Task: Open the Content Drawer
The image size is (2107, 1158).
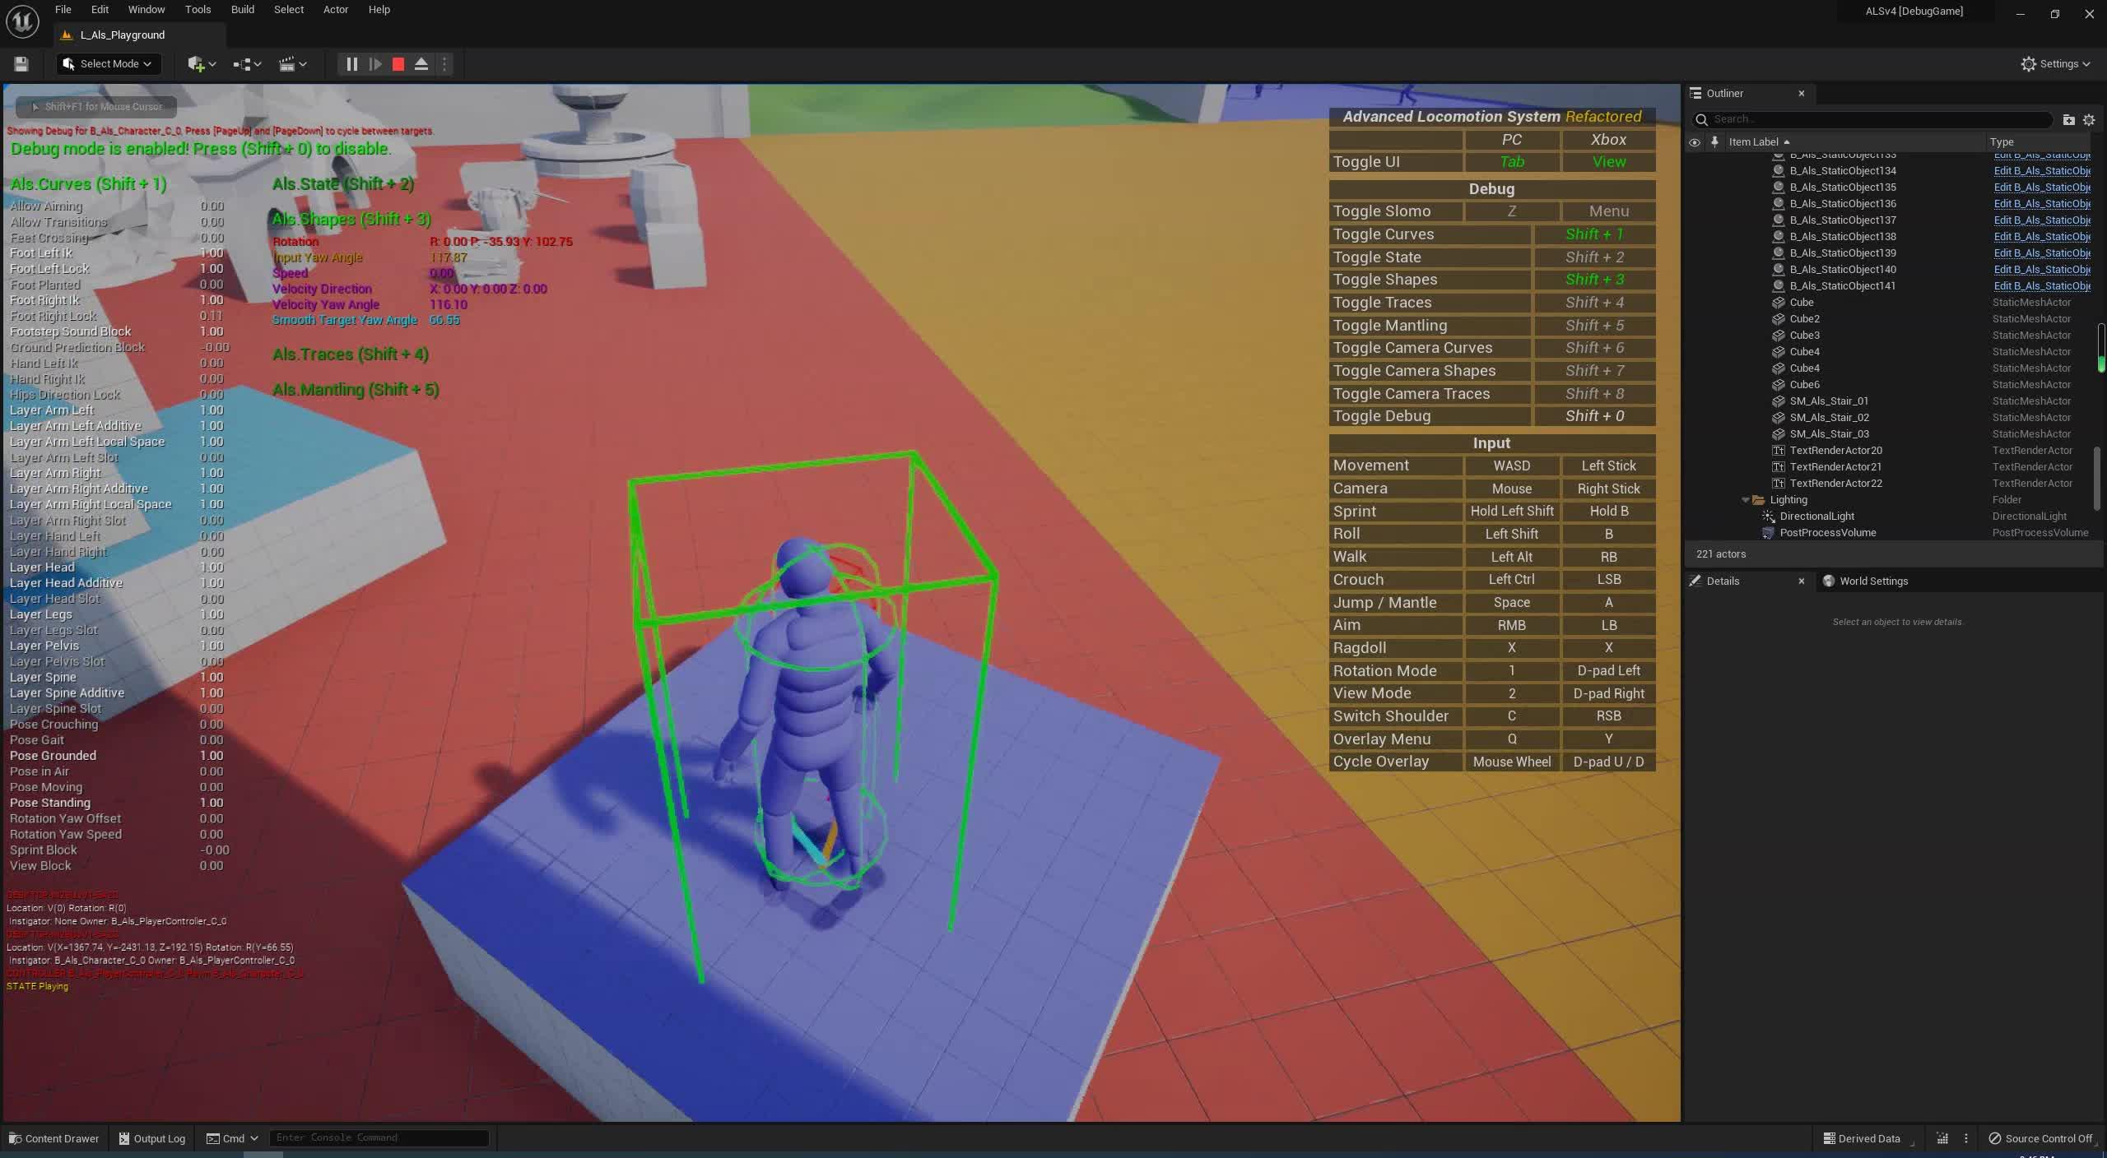Action: click(x=53, y=1138)
